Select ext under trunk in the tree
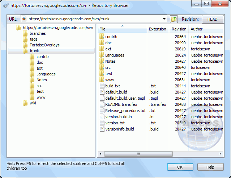 click(39, 68)
